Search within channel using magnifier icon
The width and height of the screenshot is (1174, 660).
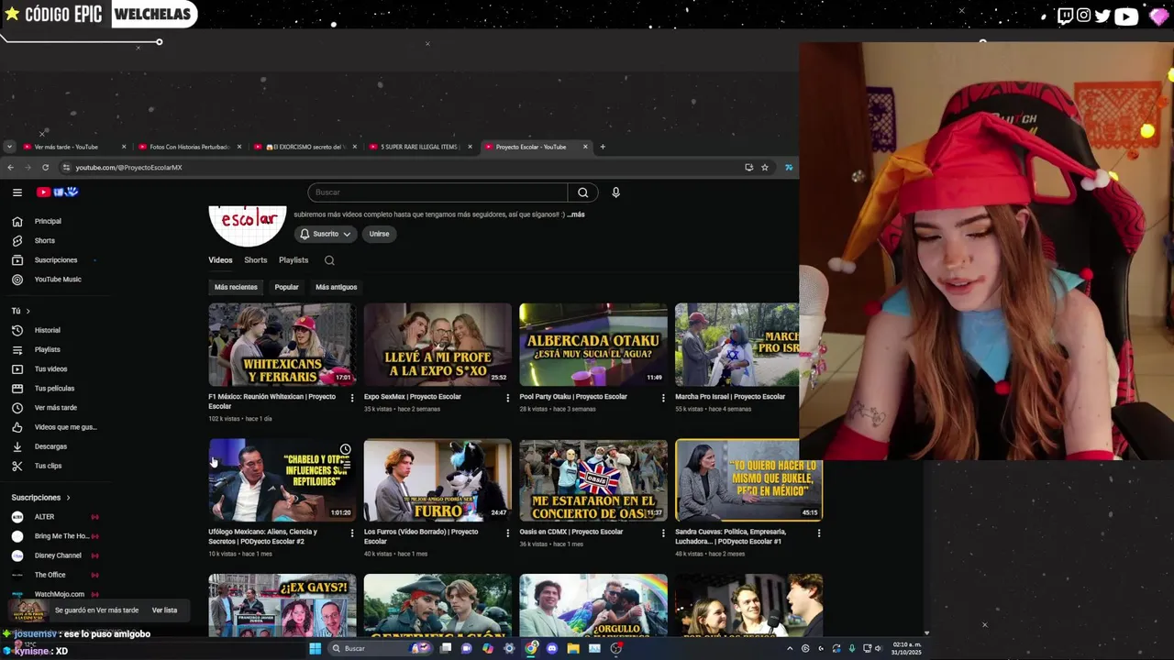[329, 260]
